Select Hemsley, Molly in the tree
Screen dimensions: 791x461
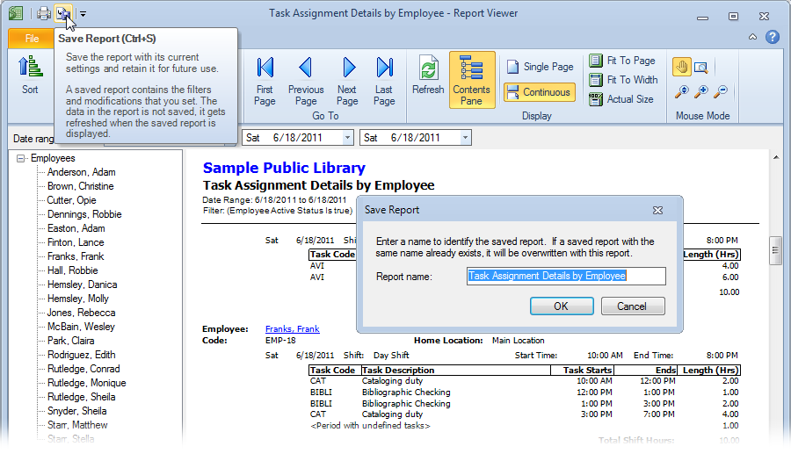[x=78, y=299]
